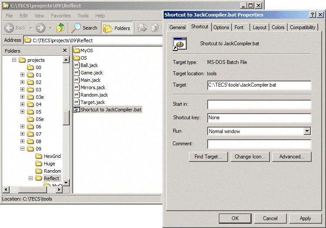
Task: Open the Search toolbar button
Action: (84, 28)
